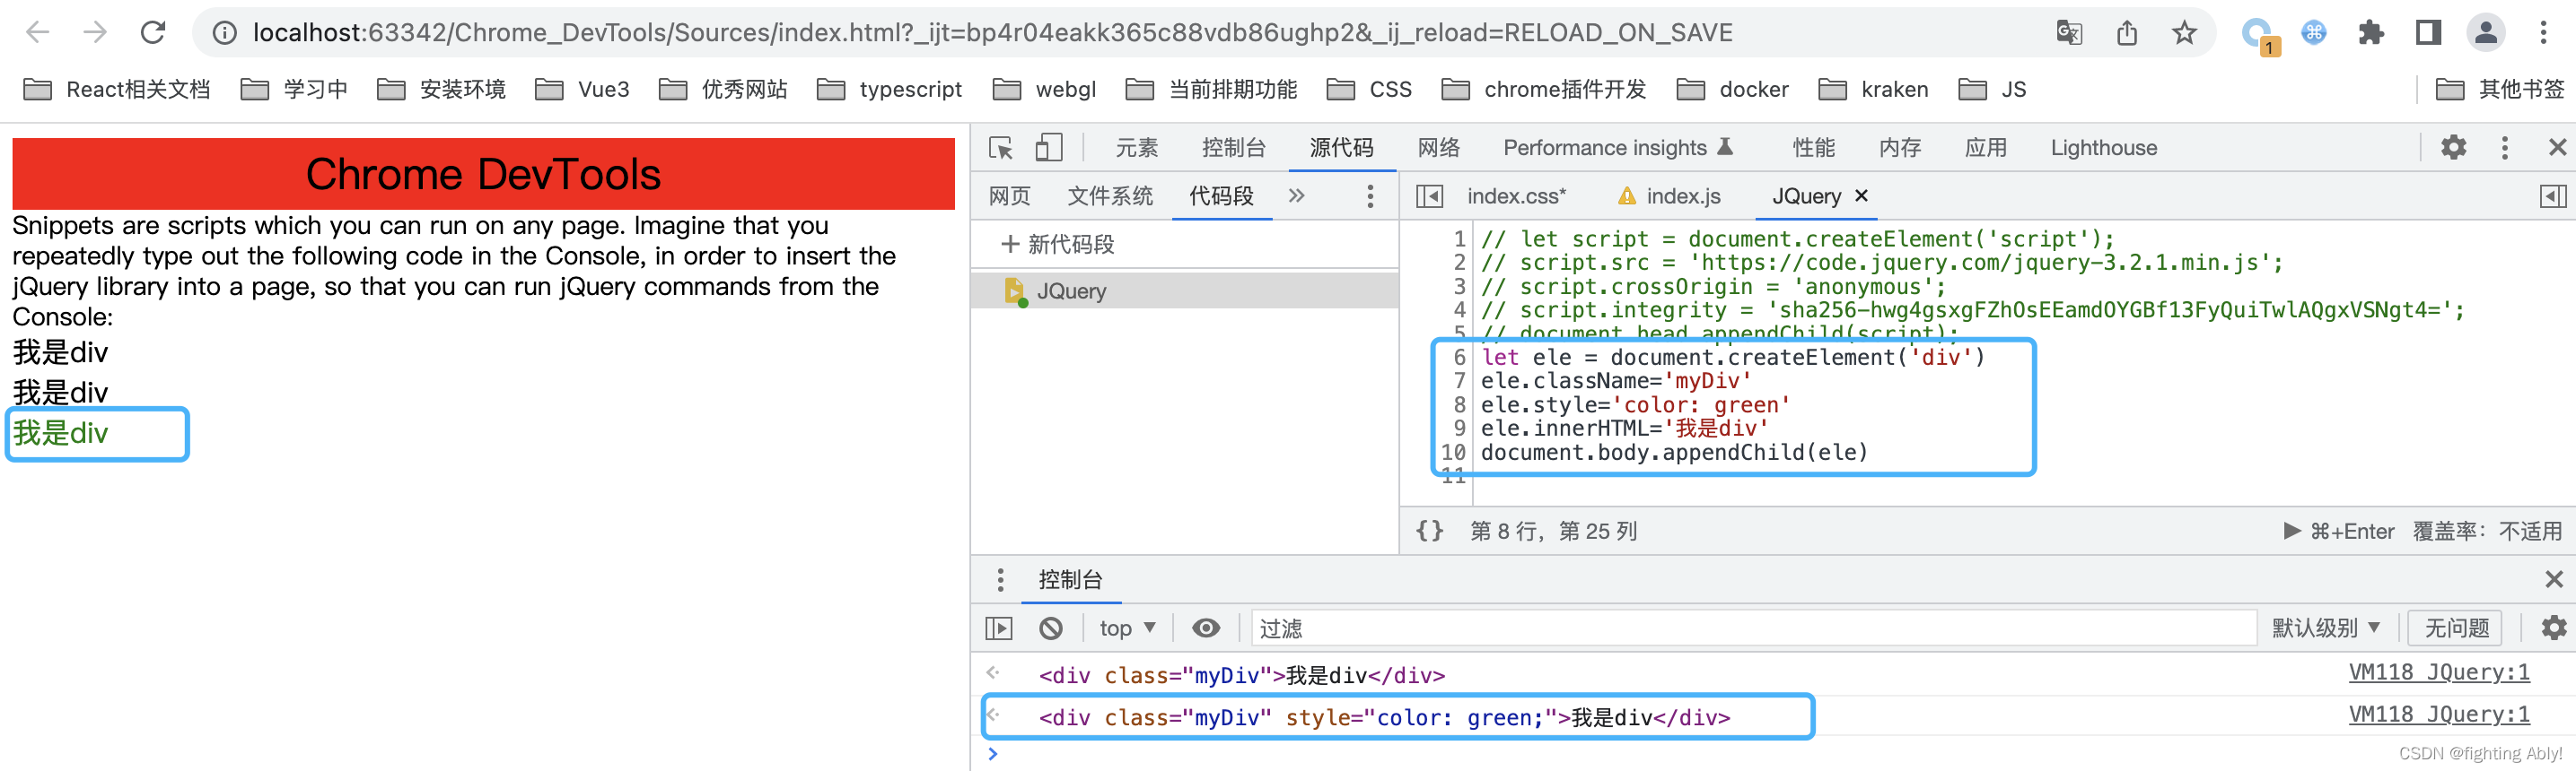Click the 无问题 issues button
Screen dimensions: 2576x771
[x=2455, y=628]
